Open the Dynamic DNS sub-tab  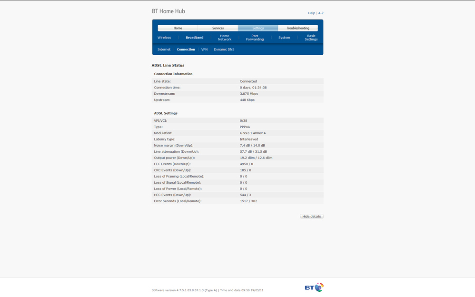pos(224,49)
